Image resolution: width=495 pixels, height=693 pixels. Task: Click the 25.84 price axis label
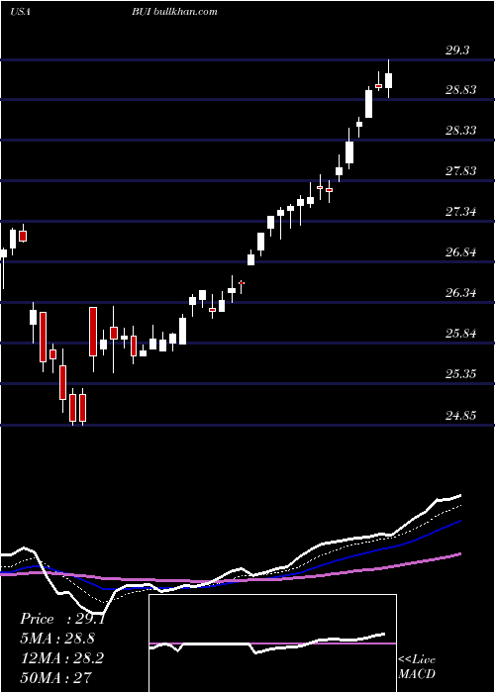[x=461, y=334]
